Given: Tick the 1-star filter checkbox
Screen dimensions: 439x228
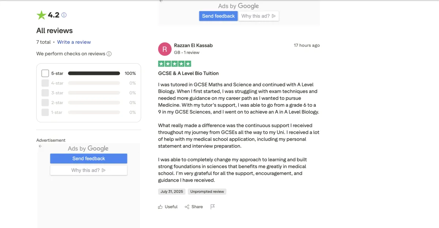Looking at the screenshot, I should (x=45, y=112).
